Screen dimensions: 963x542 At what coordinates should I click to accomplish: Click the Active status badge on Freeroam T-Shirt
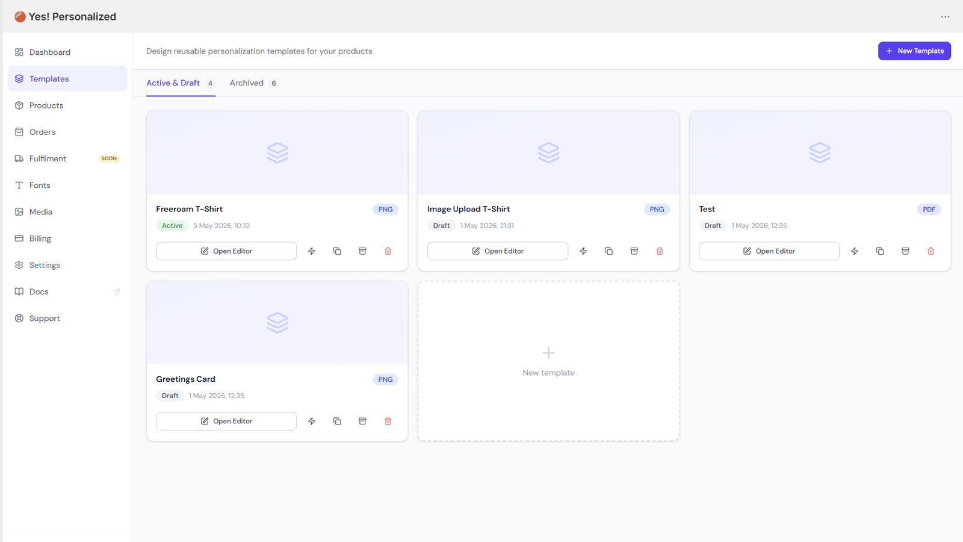pos(172,226)
